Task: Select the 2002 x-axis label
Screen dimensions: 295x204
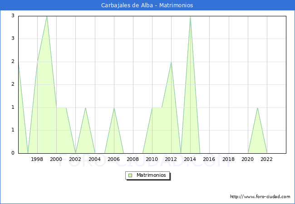Action: (75, 159)
